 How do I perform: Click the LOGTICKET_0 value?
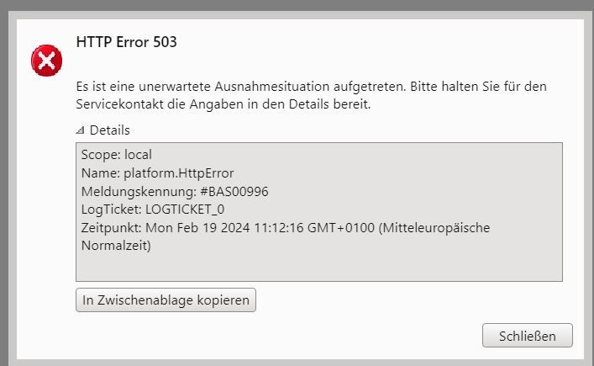[x=185, y=210]
